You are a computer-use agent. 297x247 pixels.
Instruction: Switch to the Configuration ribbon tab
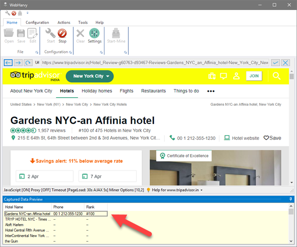click(x=37, y=22)
